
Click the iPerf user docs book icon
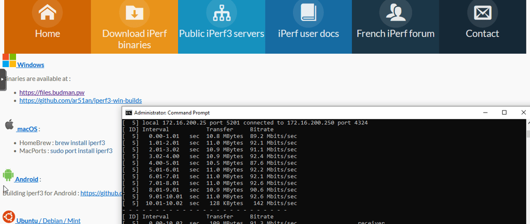pyautogui.click(x=308, y=12)
